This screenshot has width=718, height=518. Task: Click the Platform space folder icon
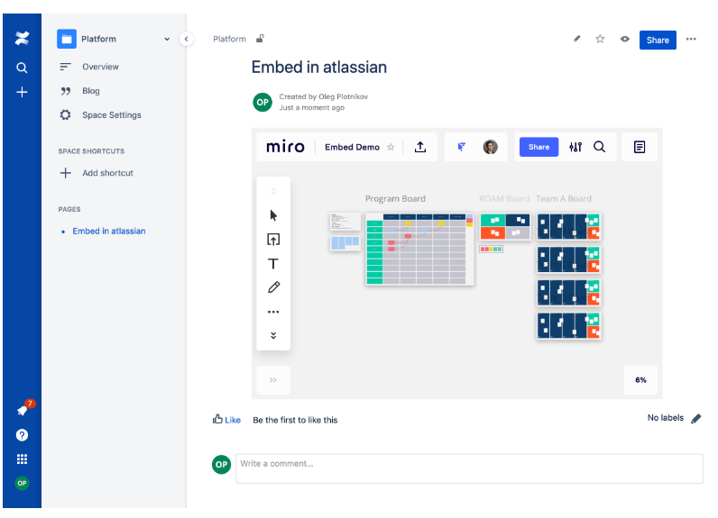[67, 39]
